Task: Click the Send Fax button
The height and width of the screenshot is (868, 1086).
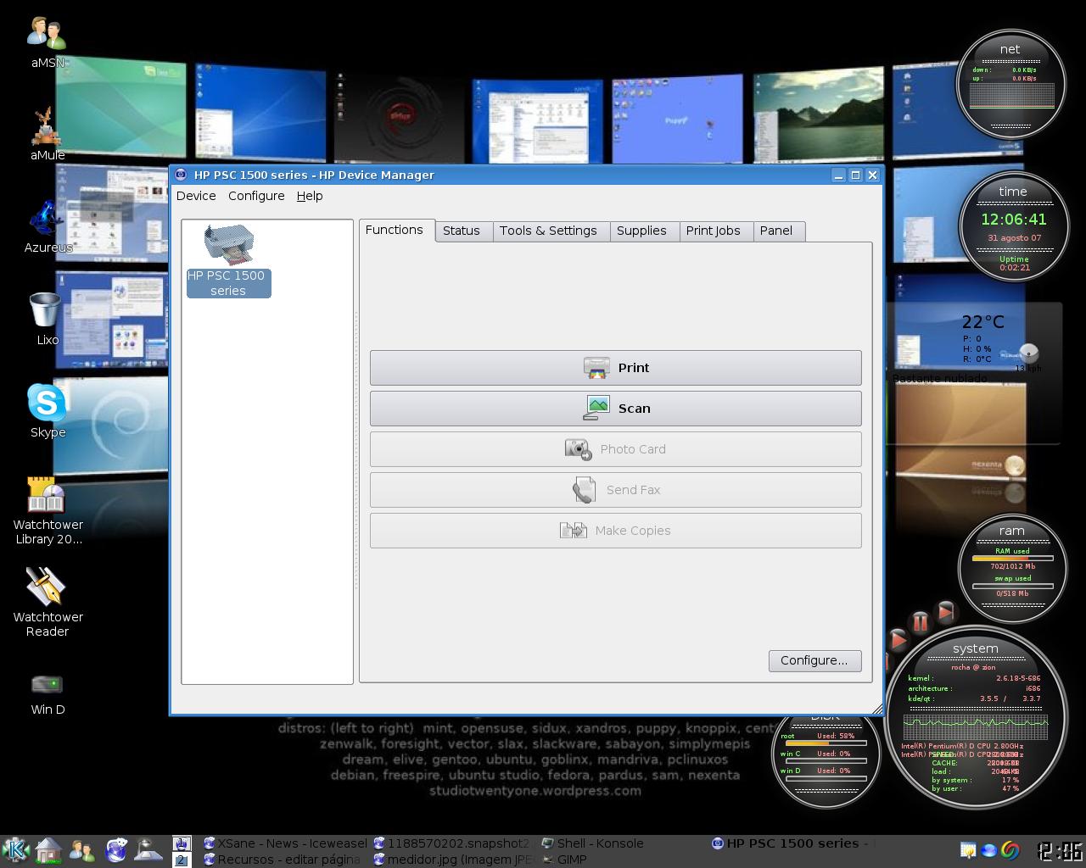Action: tap(616, 490)
